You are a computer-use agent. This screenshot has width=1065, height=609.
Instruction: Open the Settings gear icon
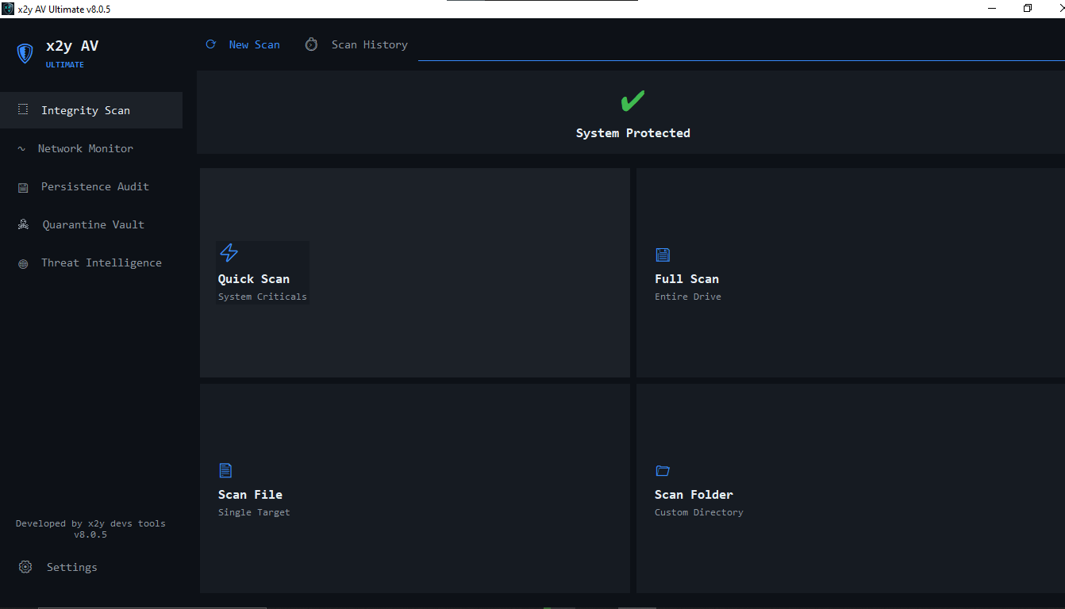pos(25,567)
